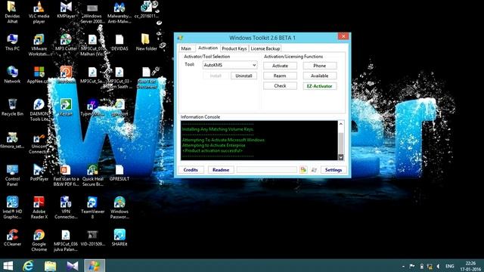The height and width of the screenshot is (272, 484).
Task: Select the GPRESULT desktop file
Action: tap(119, 172)
